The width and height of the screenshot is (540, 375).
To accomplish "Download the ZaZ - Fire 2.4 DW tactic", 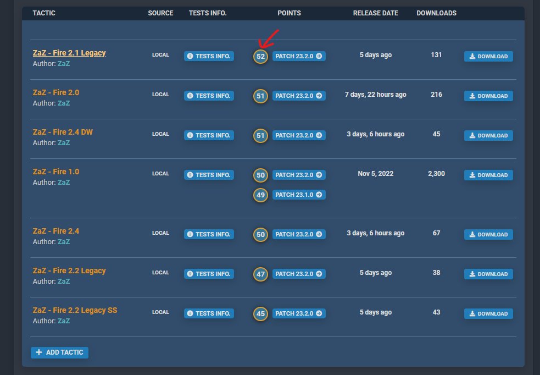I will (x=488, y=136).
